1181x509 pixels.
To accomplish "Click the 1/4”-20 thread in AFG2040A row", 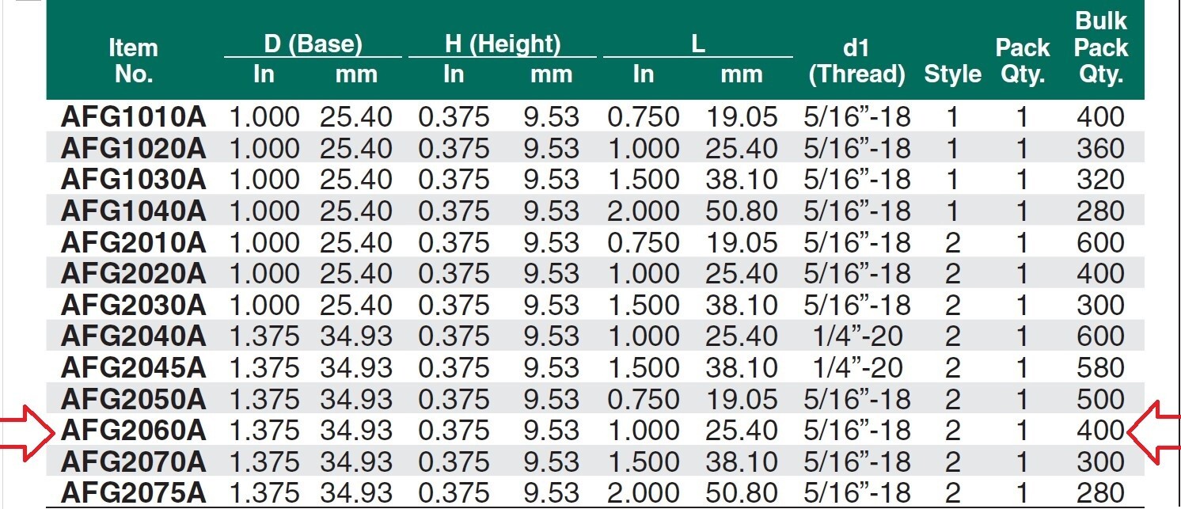I will (856, 336).
